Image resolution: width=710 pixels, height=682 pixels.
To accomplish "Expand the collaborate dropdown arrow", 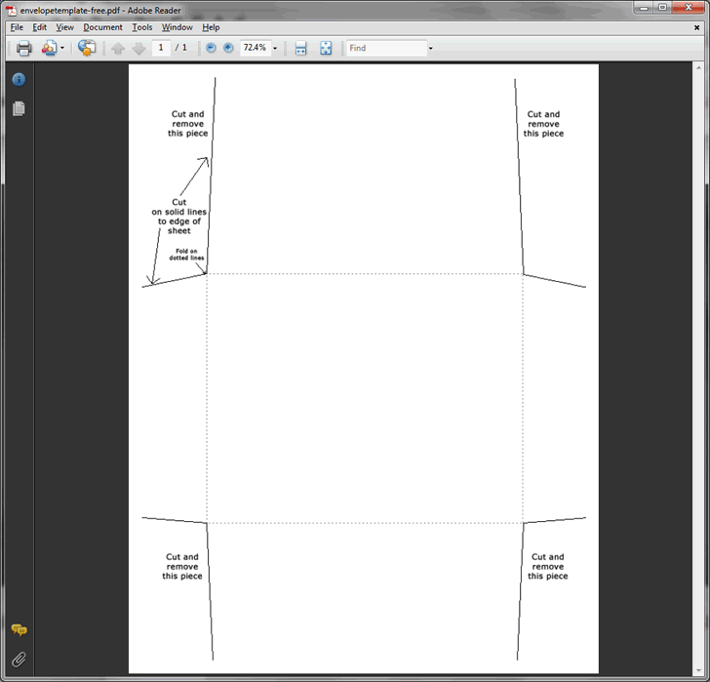I will coord(62,48).
